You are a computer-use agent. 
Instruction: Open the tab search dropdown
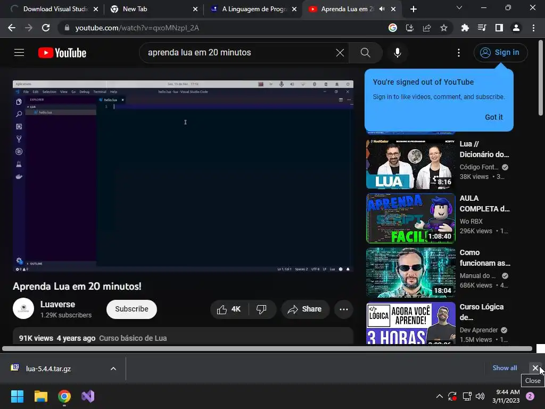(459, 7)
